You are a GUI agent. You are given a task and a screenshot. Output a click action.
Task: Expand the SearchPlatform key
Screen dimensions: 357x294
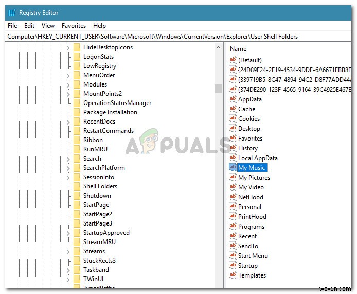[68, 168]
